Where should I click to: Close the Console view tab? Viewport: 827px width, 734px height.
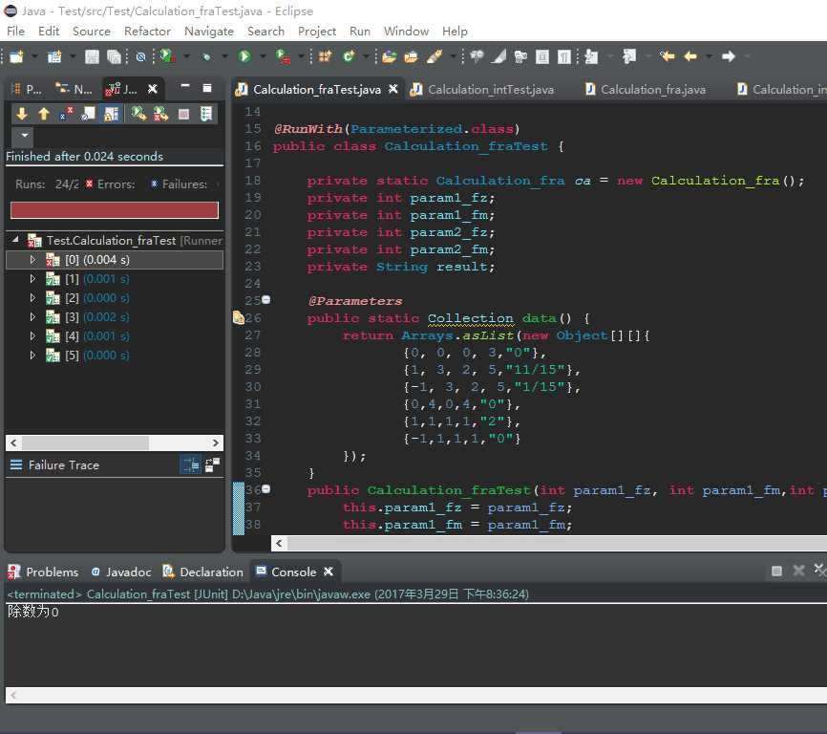pos(329,571)
